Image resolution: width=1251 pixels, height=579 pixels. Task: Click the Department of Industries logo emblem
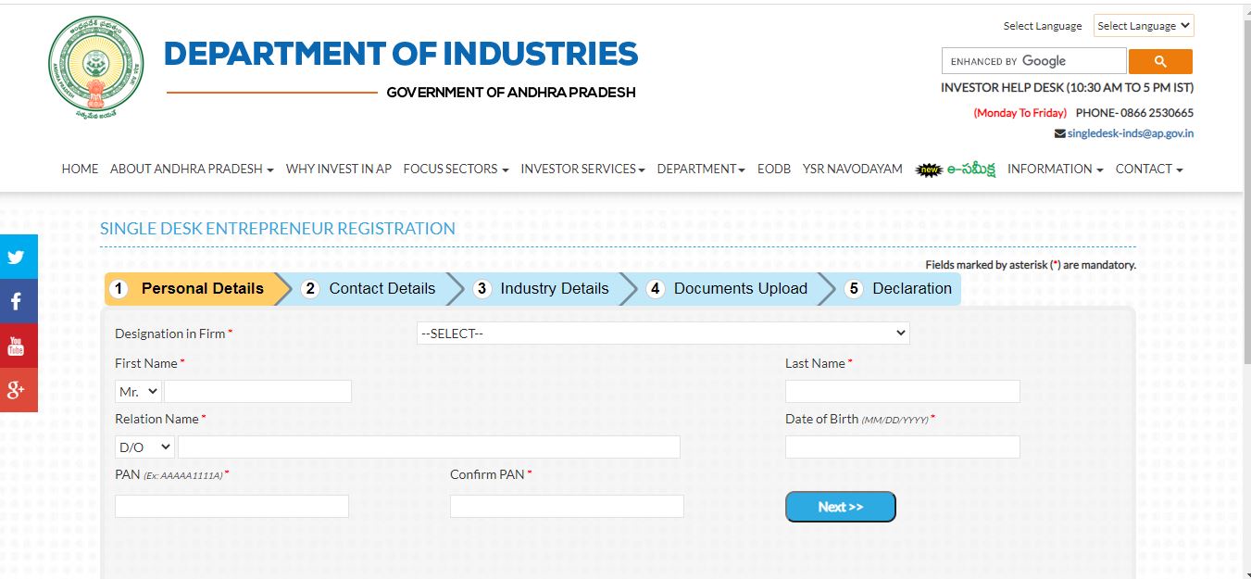pyautogui.click(x=96, y=65)
